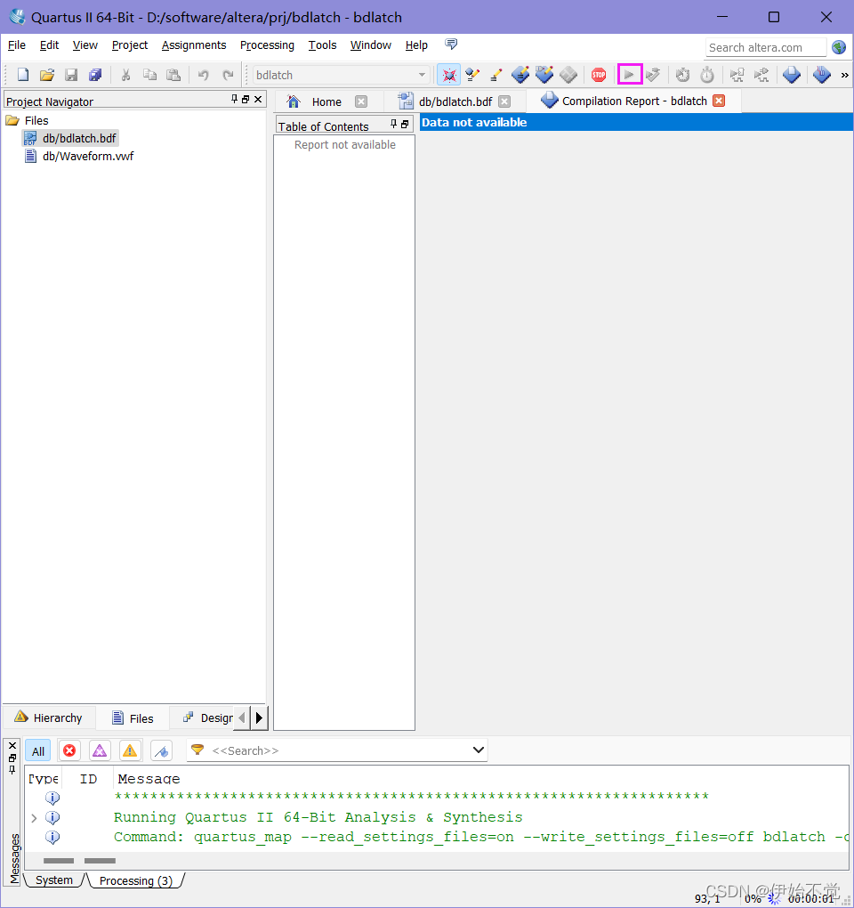
Task: Click the Cut scissors icon
Action: [x=125, y=75]
